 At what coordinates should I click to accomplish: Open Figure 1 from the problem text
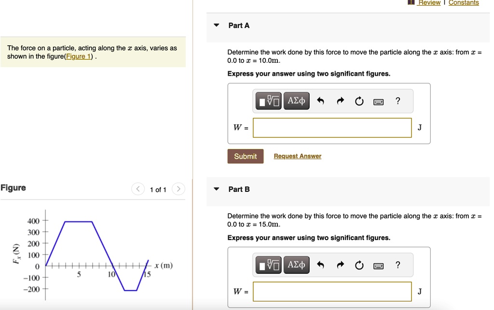coord(78,56)
